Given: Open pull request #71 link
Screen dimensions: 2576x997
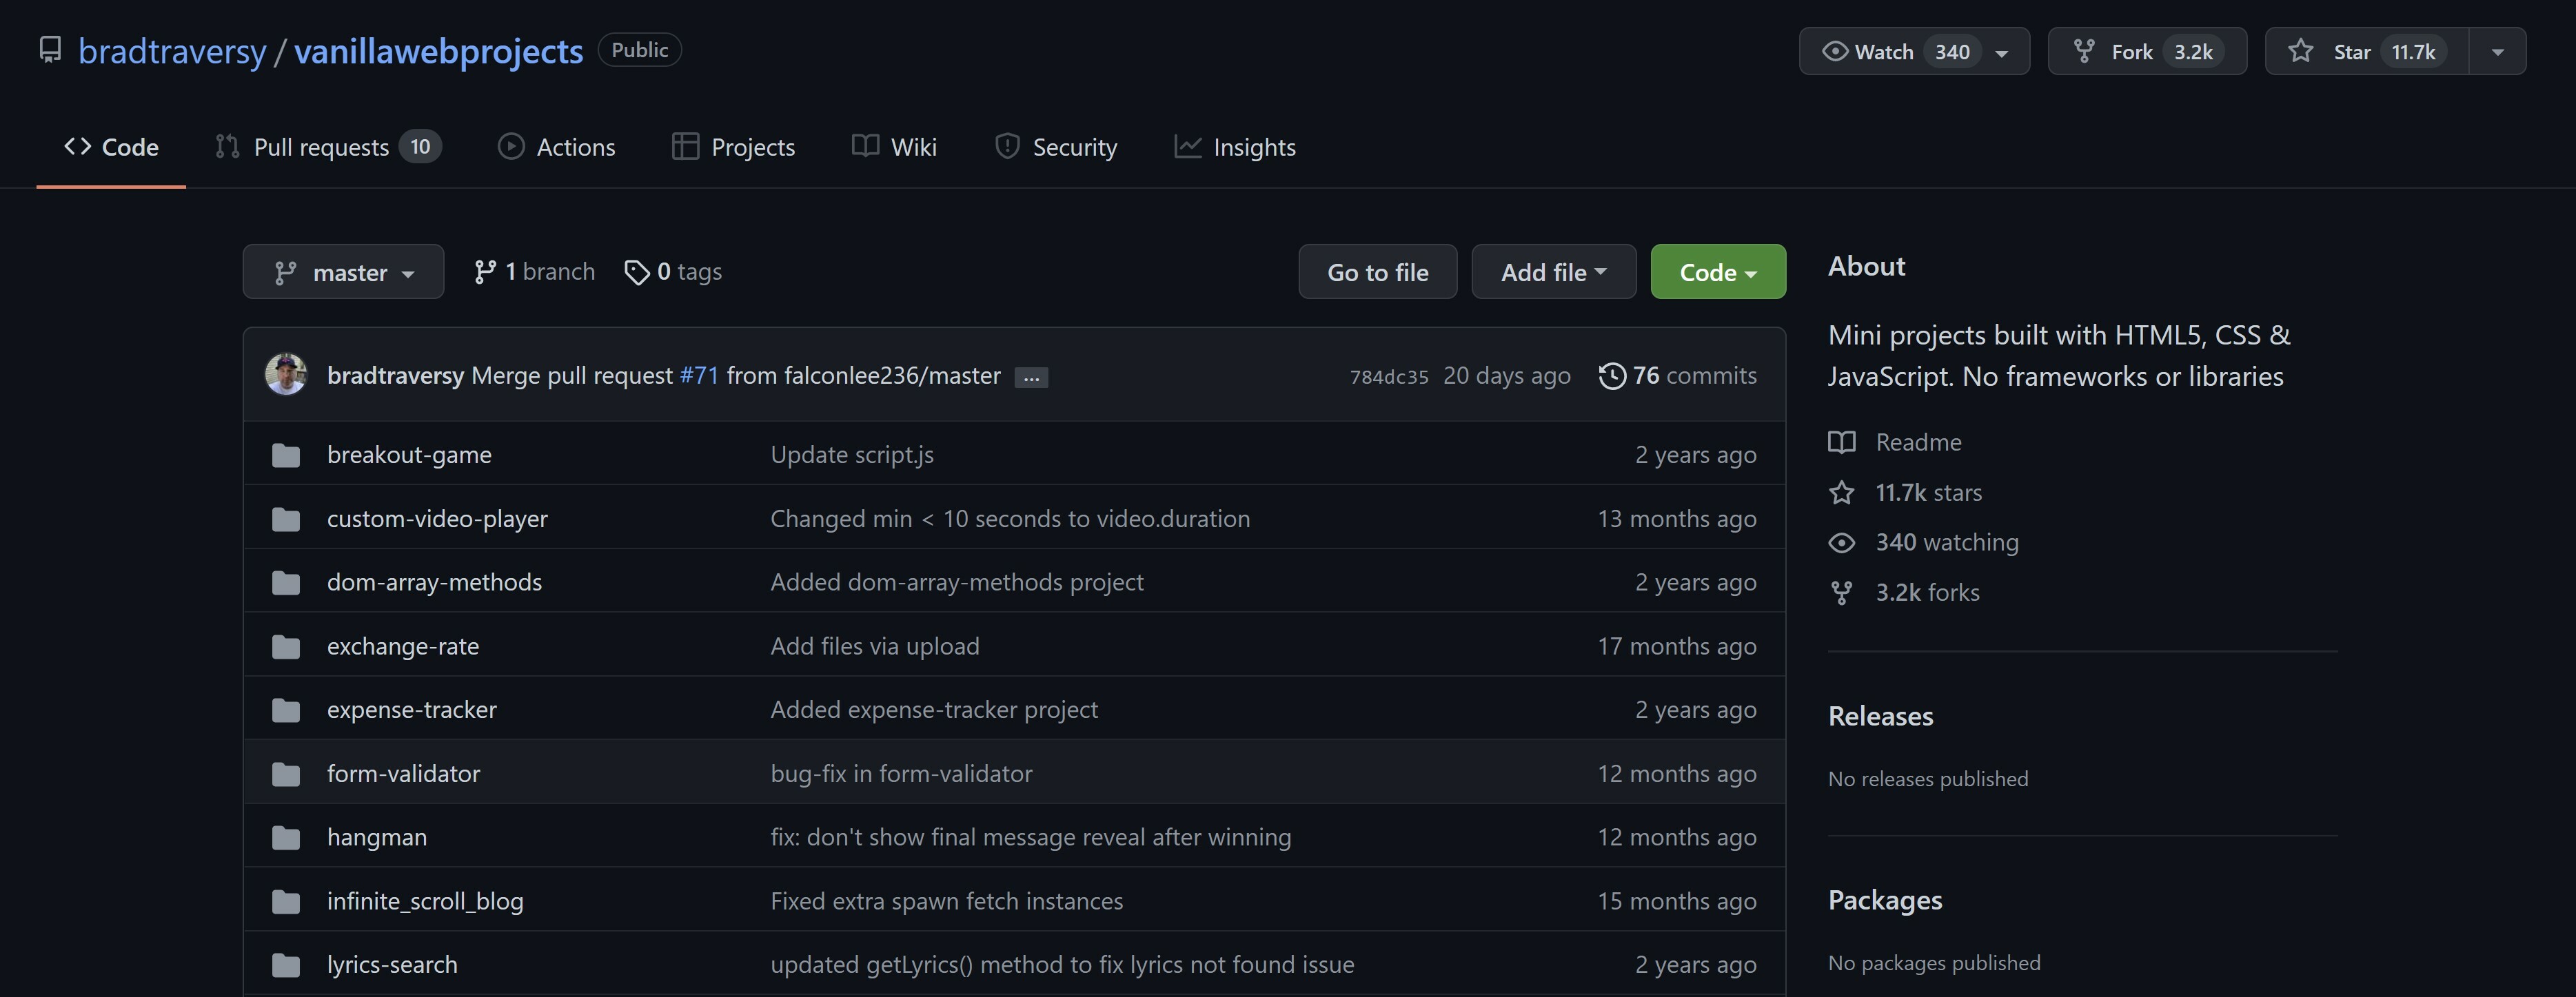Looking at the screenshot, I should [699, 375].
